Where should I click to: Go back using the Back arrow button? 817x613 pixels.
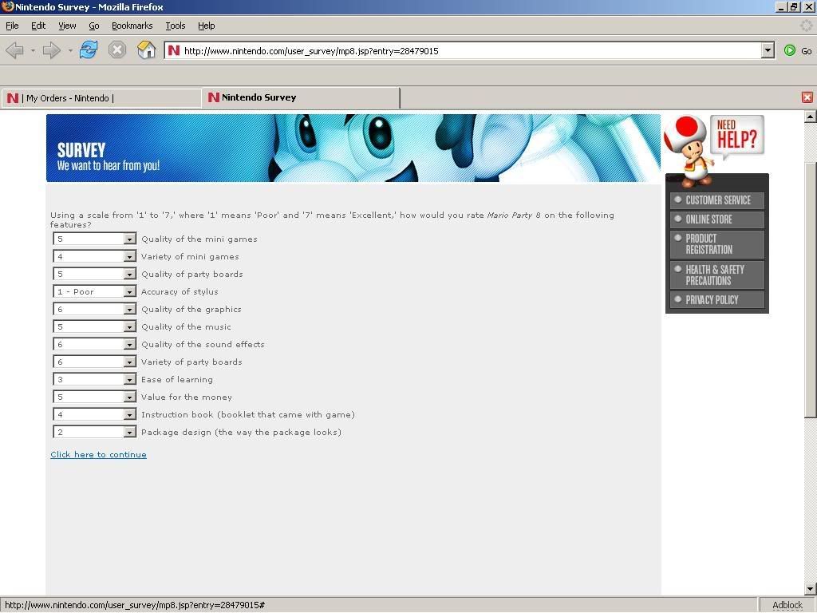click(x=14, y=50)
